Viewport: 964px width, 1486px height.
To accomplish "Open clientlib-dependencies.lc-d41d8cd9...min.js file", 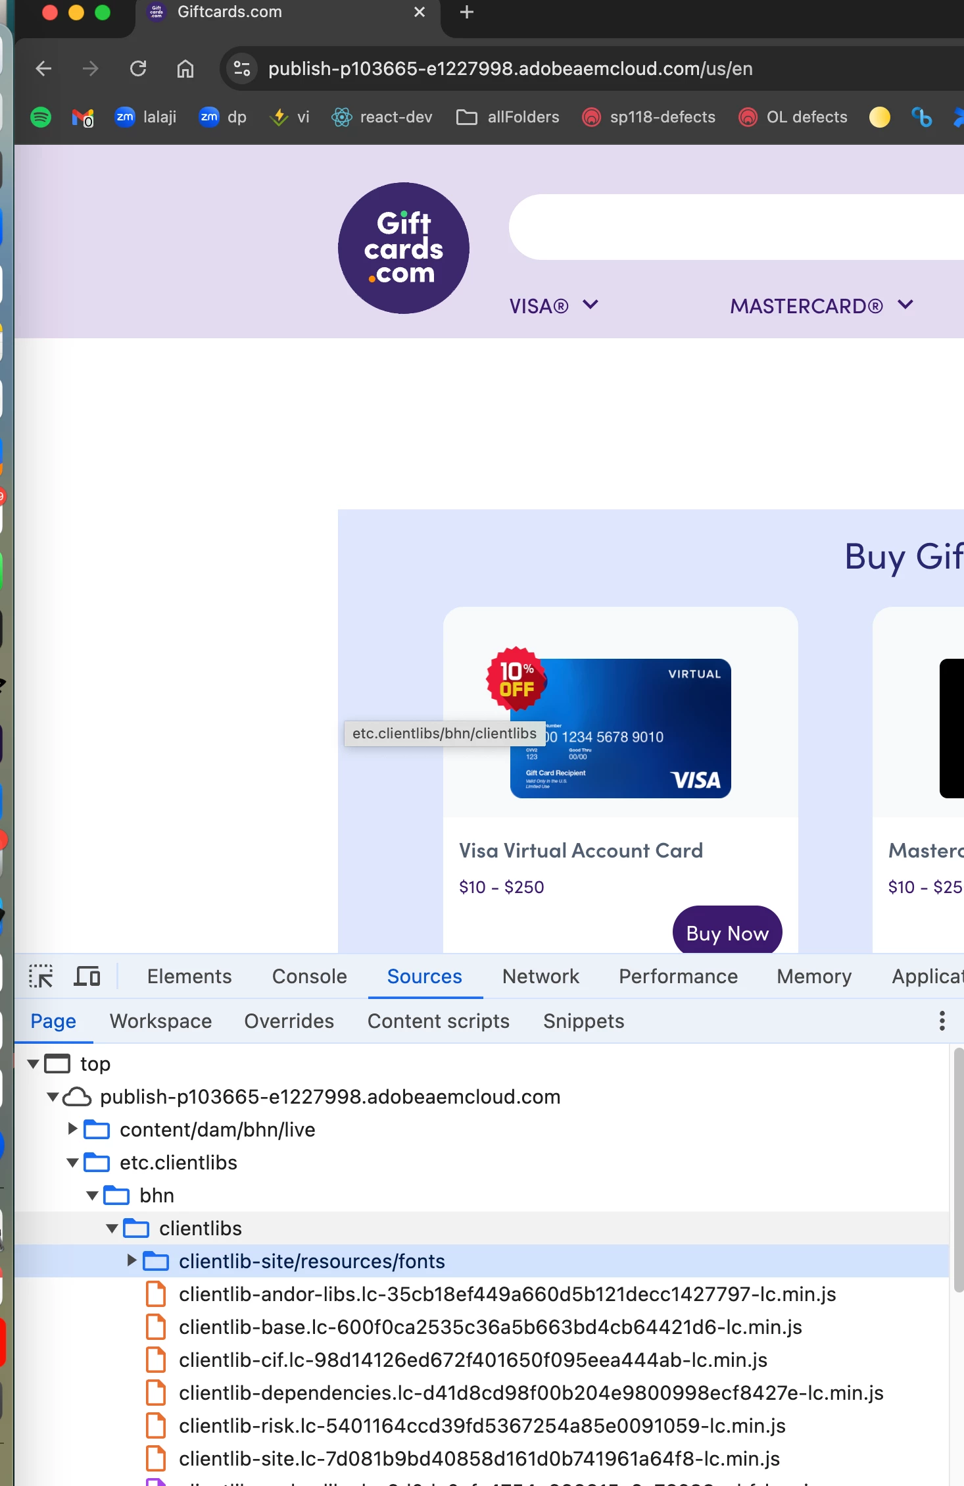I will point(531,1393).
